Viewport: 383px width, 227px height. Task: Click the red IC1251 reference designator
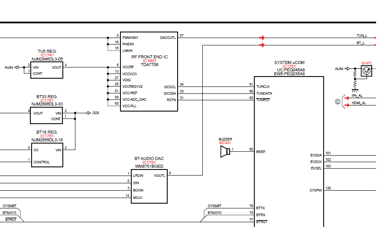289,67
